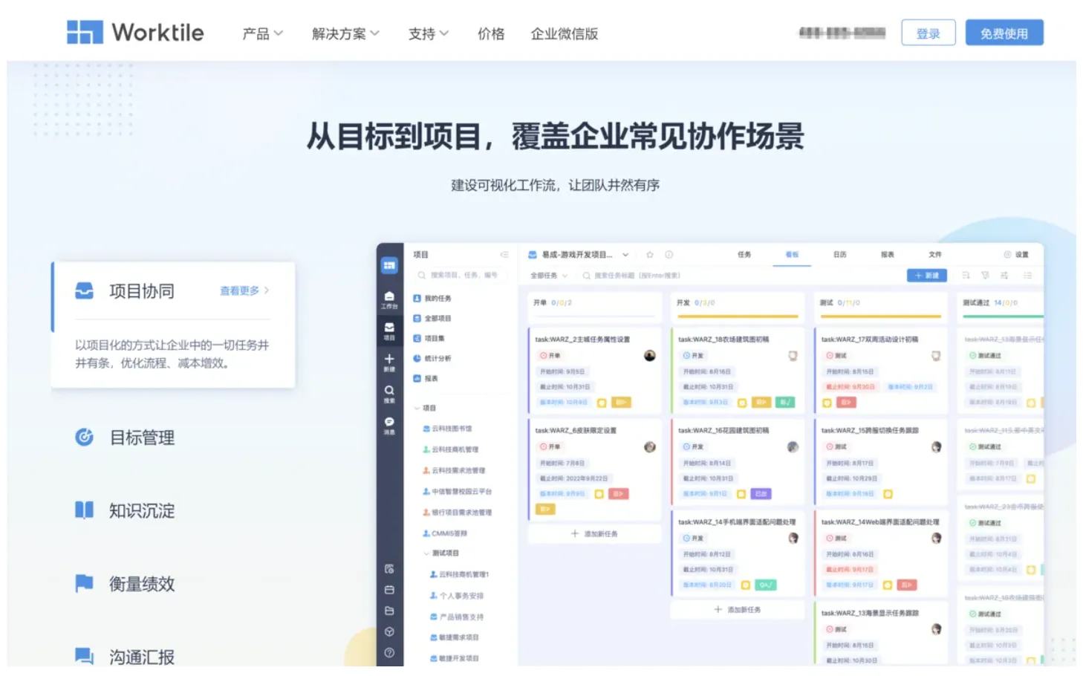Viewport: 1083px width, 676px height.
Task: Open the 全部任务 filter dropdown
Action: click(548, 276)
